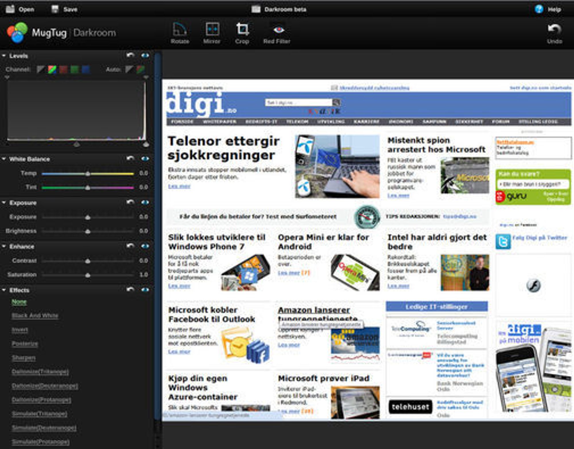This screenshot has width=574, height=449.
Task: Collapse the Exposure section
Action: tap(4, 202)
